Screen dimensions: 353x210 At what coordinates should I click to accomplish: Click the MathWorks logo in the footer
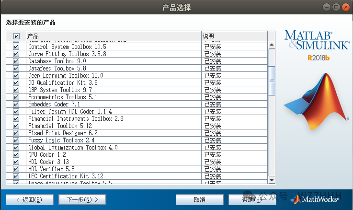(x=315, y=199)
